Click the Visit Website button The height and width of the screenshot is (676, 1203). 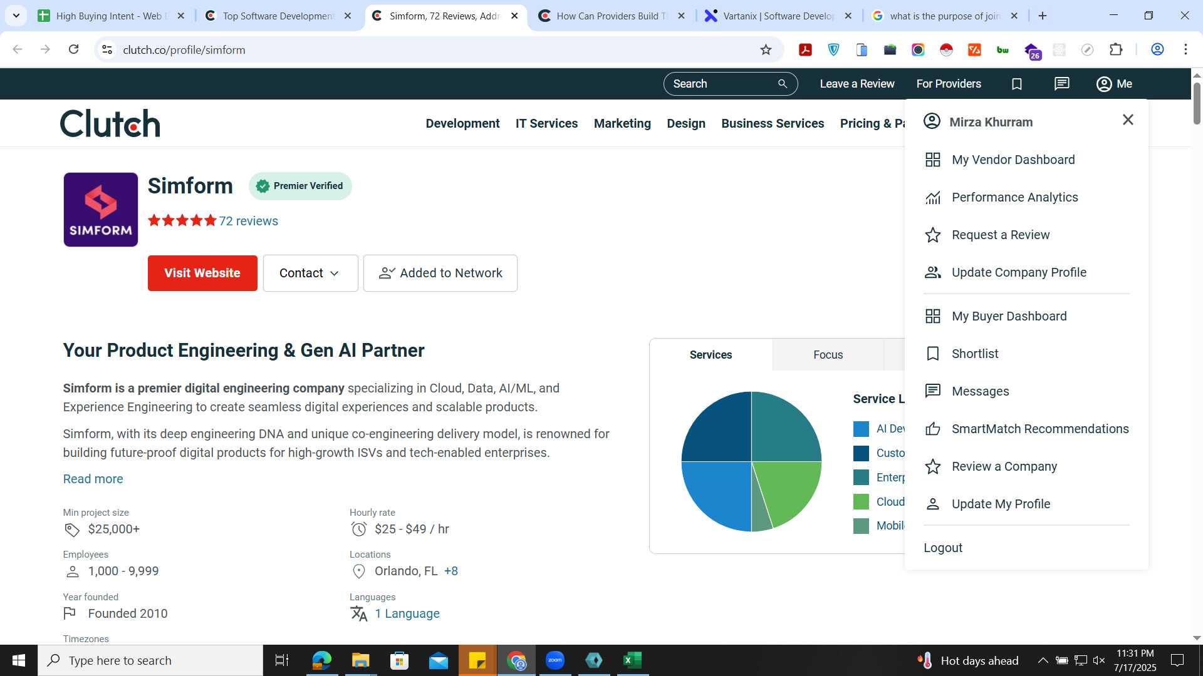coord(202,273)
